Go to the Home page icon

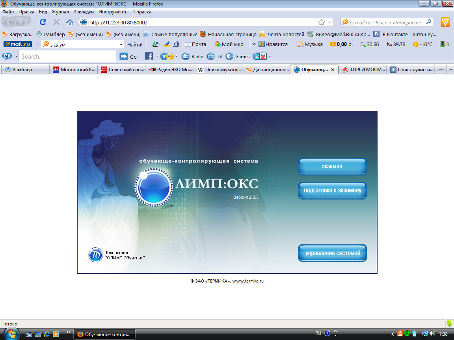tap(69, 22)
